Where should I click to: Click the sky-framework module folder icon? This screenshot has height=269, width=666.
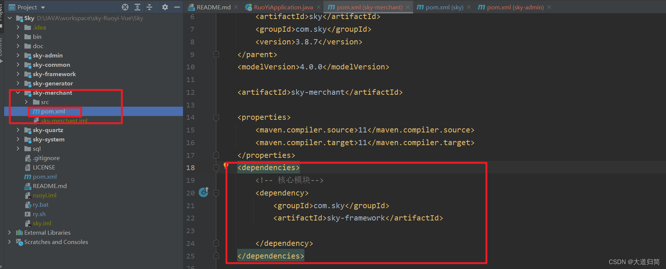(28, 74)
